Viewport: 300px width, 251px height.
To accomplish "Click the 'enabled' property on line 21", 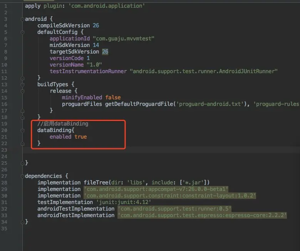I will coord(60,137).
